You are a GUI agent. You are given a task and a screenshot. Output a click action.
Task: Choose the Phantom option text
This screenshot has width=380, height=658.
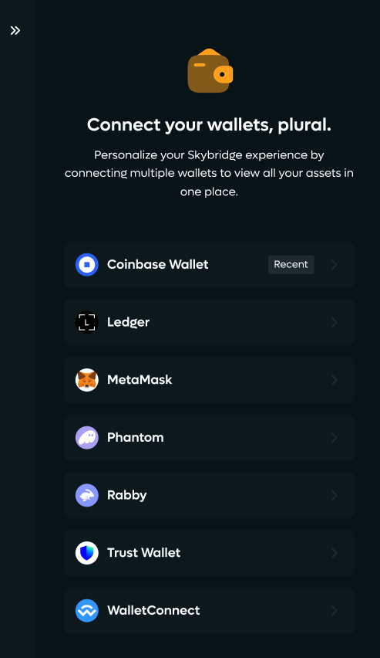point(136,437)
